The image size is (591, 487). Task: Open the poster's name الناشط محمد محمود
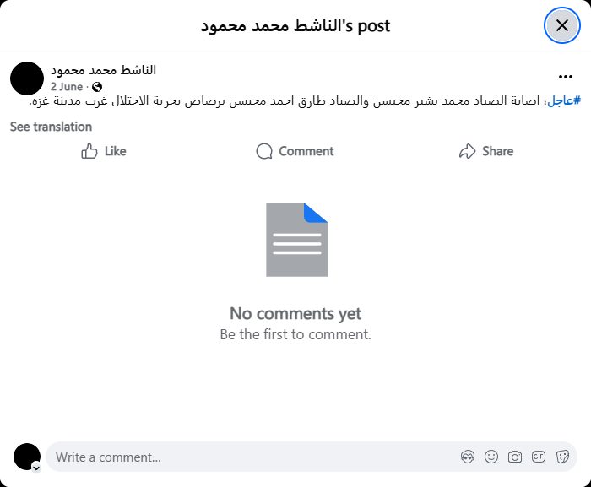[103, 70]
